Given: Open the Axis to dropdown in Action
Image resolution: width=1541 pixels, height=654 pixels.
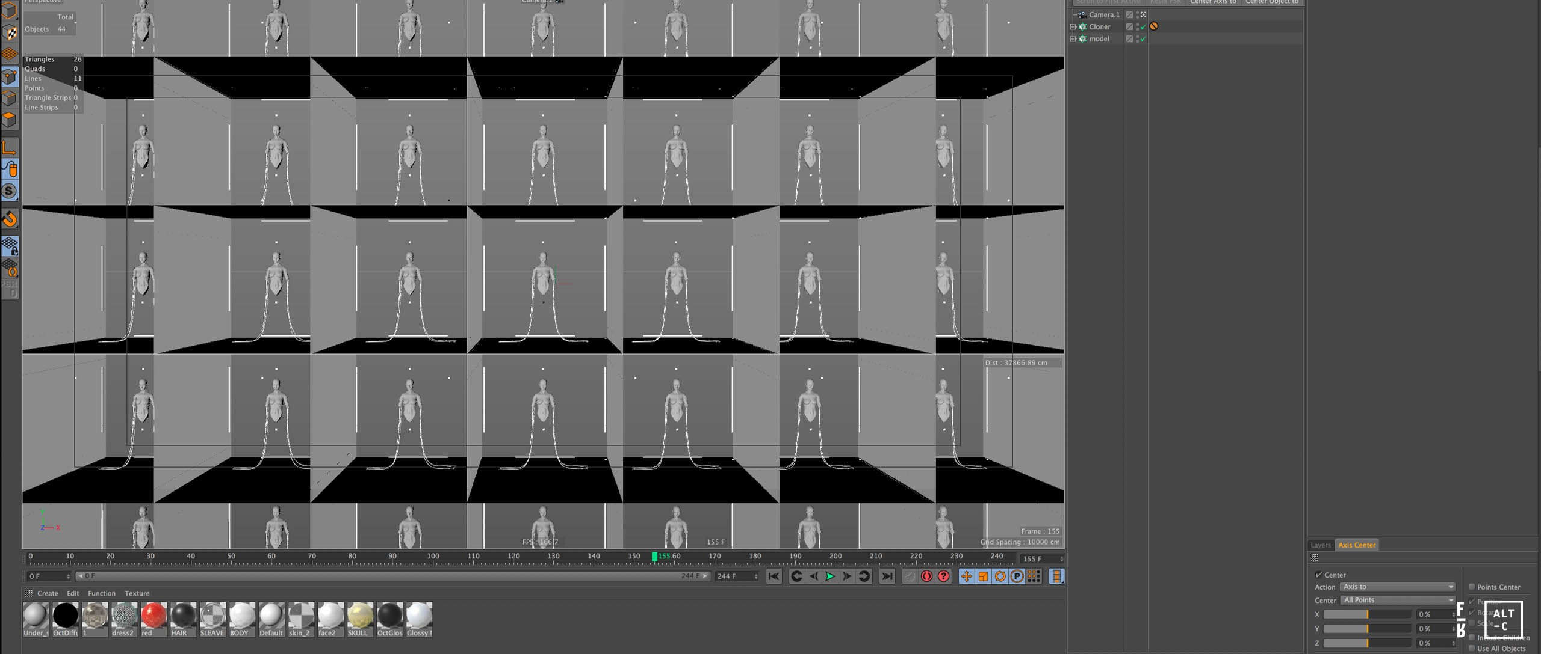Looking at the screenshot, I should [x=1397, y=586].
